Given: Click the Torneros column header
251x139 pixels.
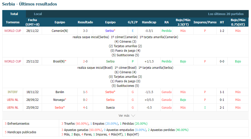Looking at the screenshot, I should pyautogui.click(x=13, y=22).
